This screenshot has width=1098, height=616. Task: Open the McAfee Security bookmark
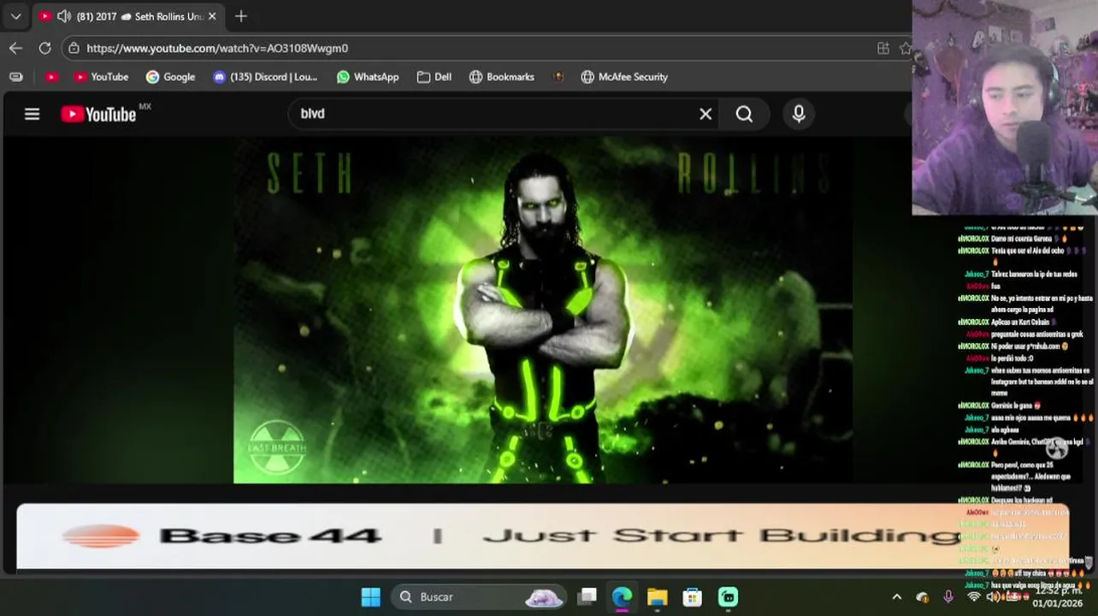click(x=624, y=77)
